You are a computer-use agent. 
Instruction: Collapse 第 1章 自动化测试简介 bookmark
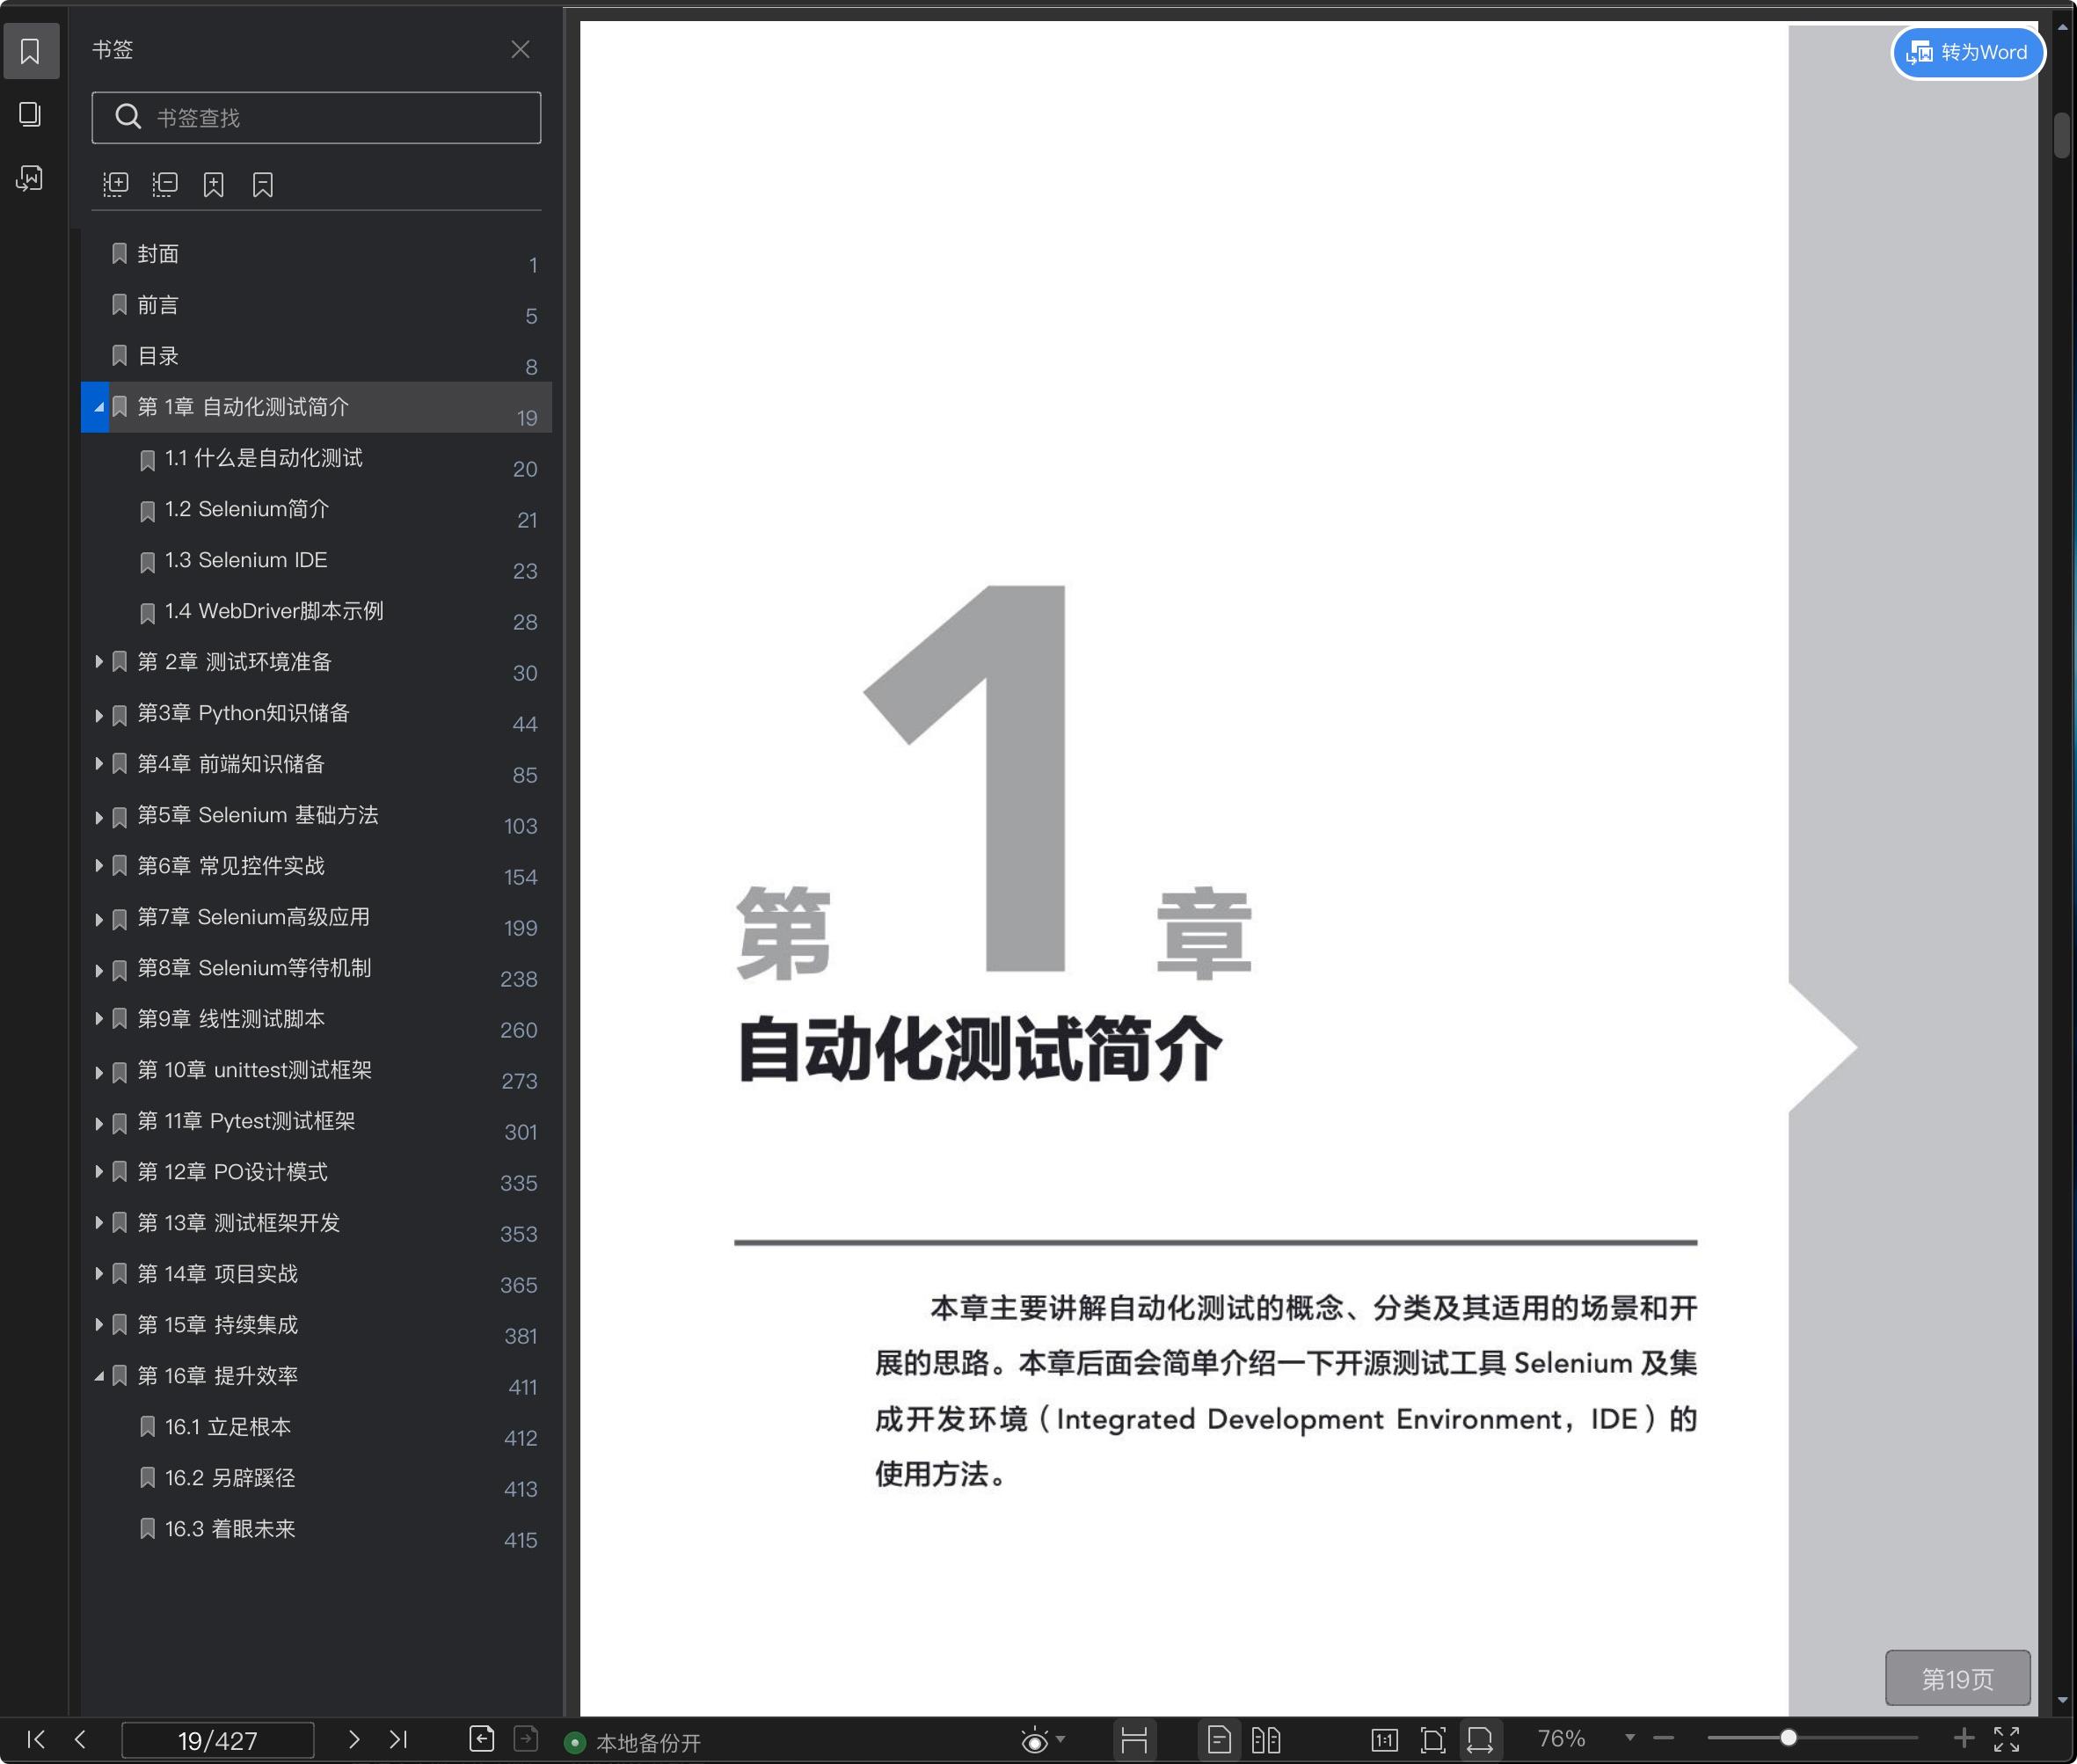pyautogui.click(x=98, y=407)
